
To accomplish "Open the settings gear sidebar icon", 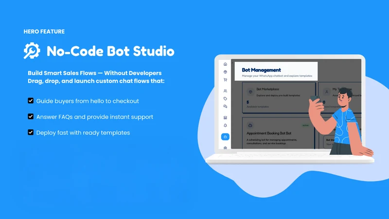I will [x=225, y=148].
